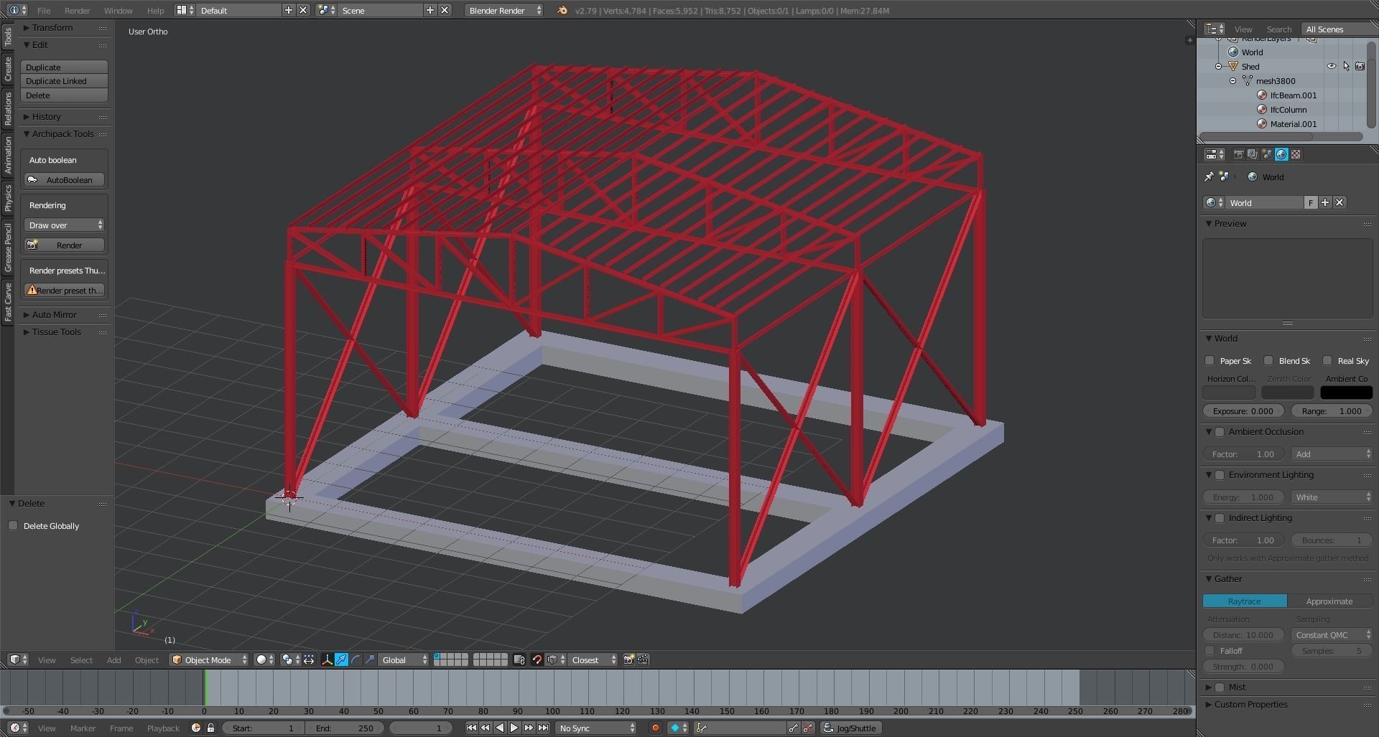1379x737 pixels.
Task: Toggle Shed renderability camera in outliner
Action: [x=1360, y=66]
